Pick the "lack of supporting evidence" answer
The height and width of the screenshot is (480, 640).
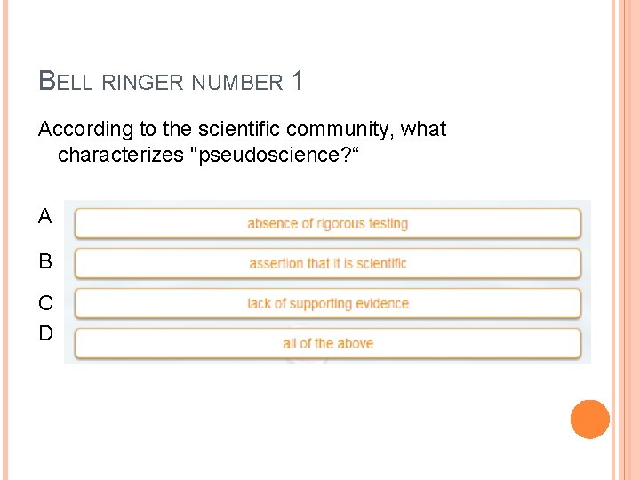pyautogui.click(x=327, y=303)
